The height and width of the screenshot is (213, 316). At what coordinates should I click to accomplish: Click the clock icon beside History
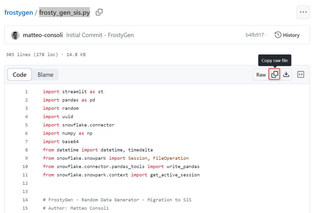point(277,35)
